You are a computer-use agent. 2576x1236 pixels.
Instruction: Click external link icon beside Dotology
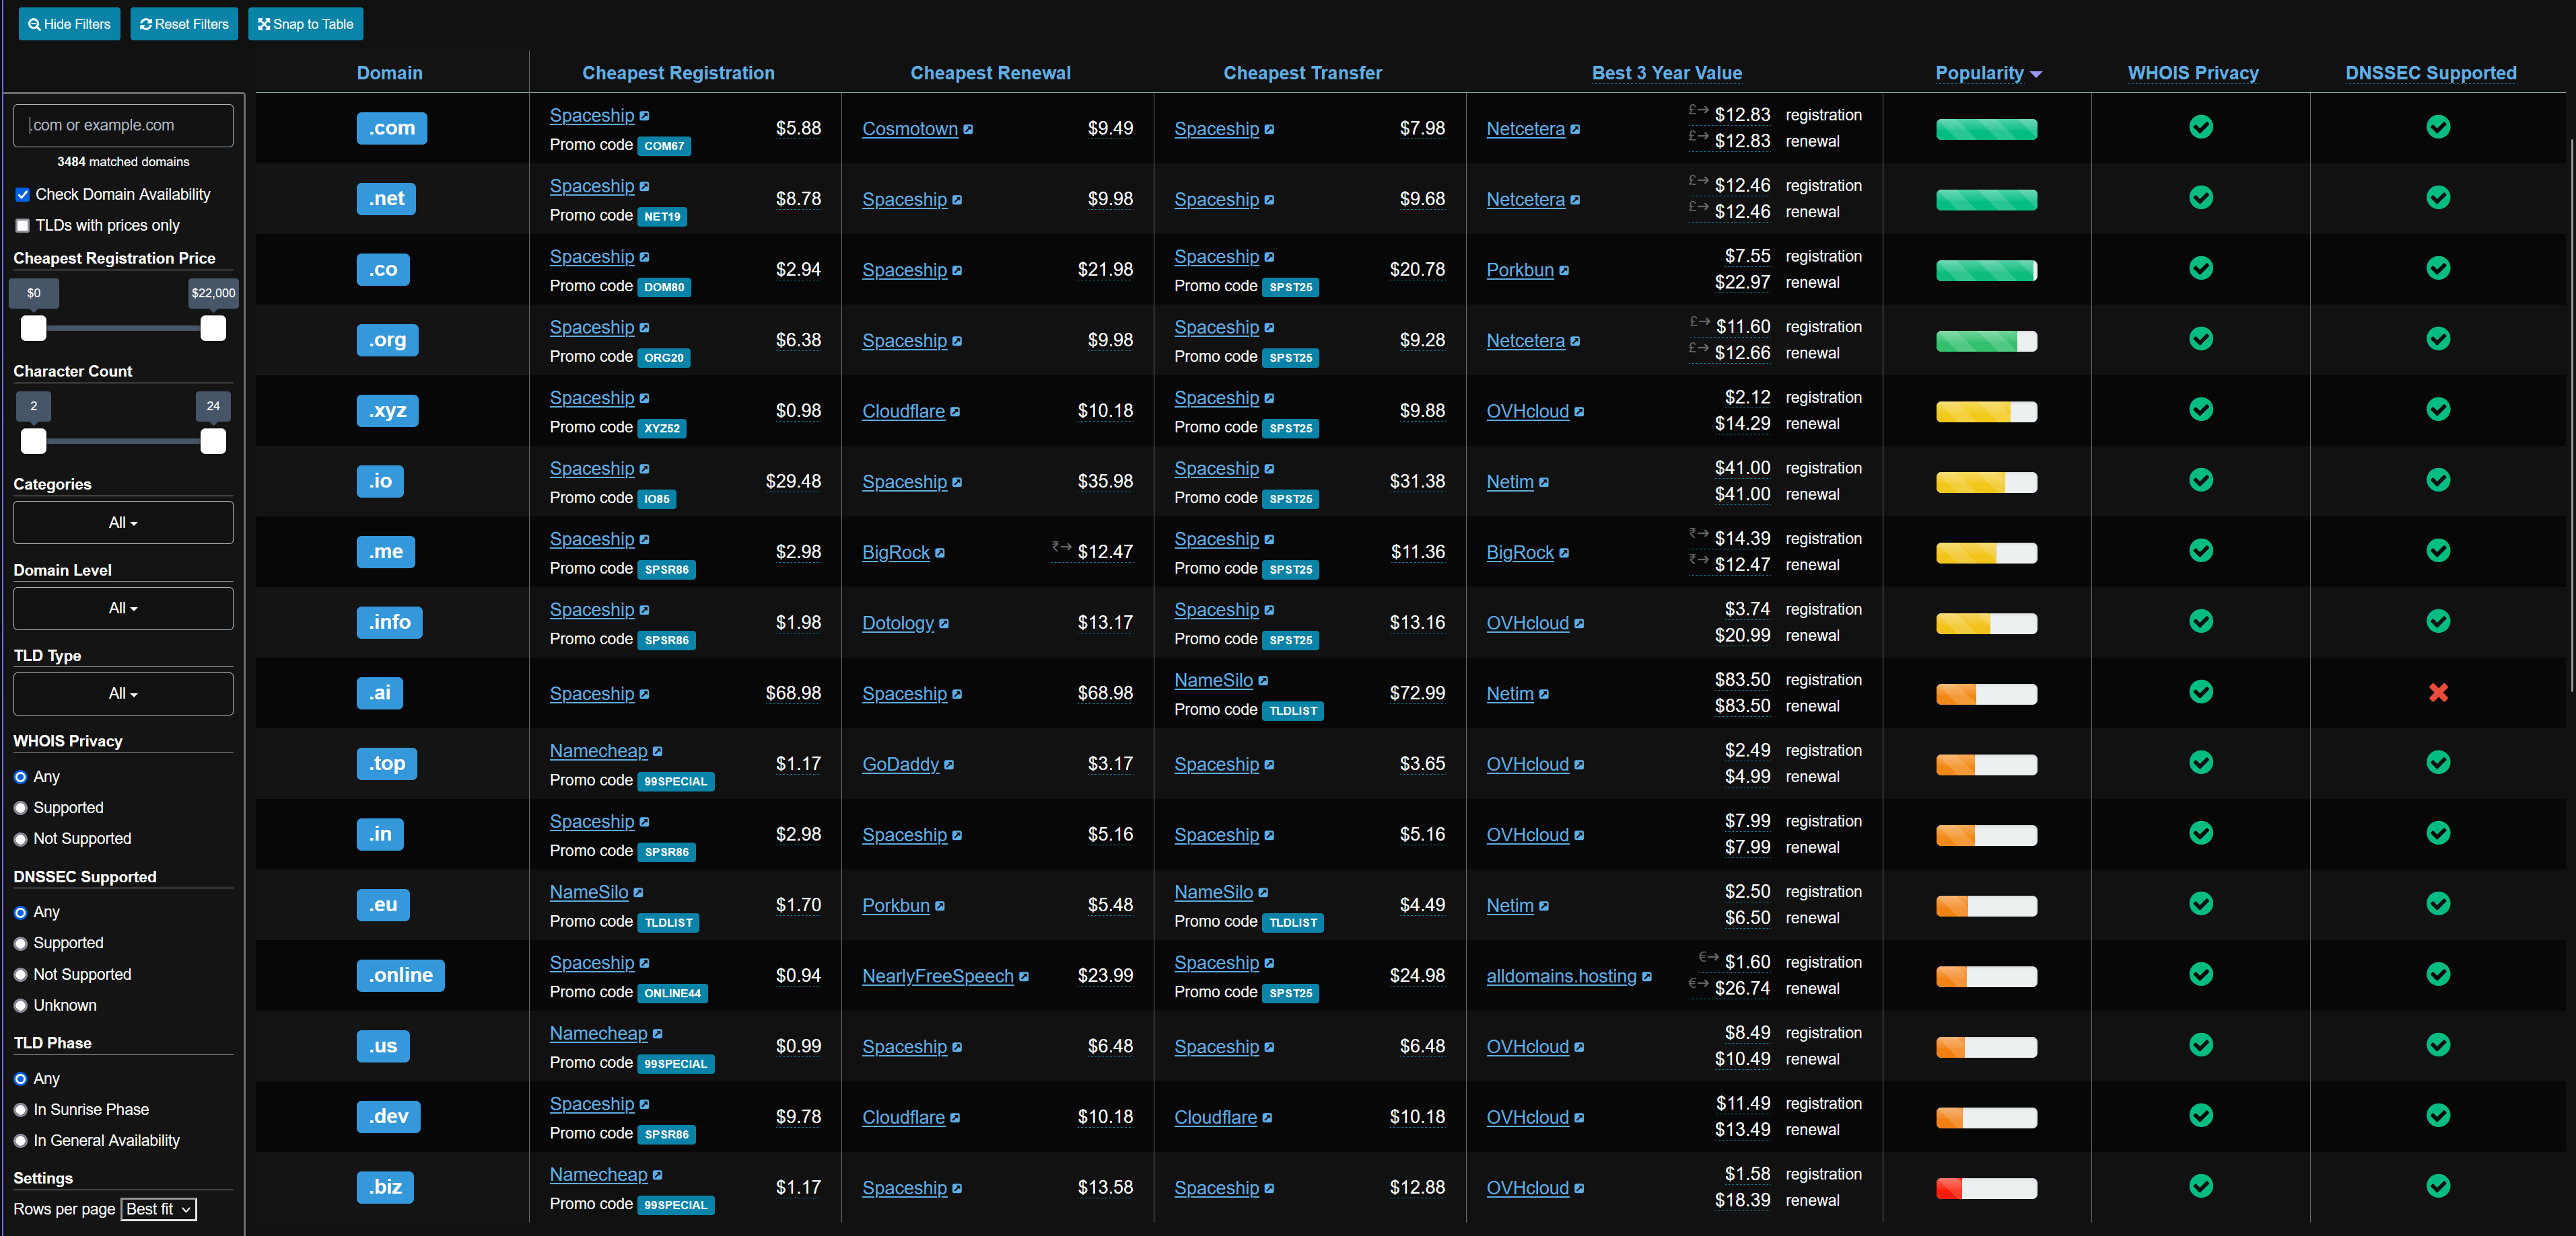tap(944, 625)
